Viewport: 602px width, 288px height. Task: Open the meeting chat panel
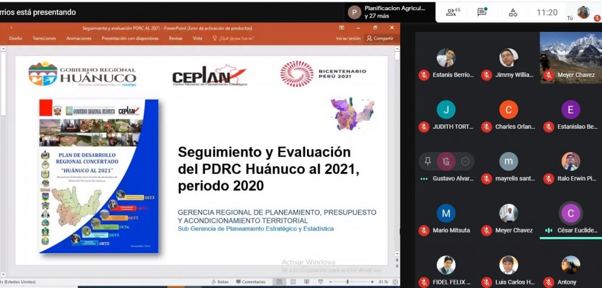click(x=482, y=12)
